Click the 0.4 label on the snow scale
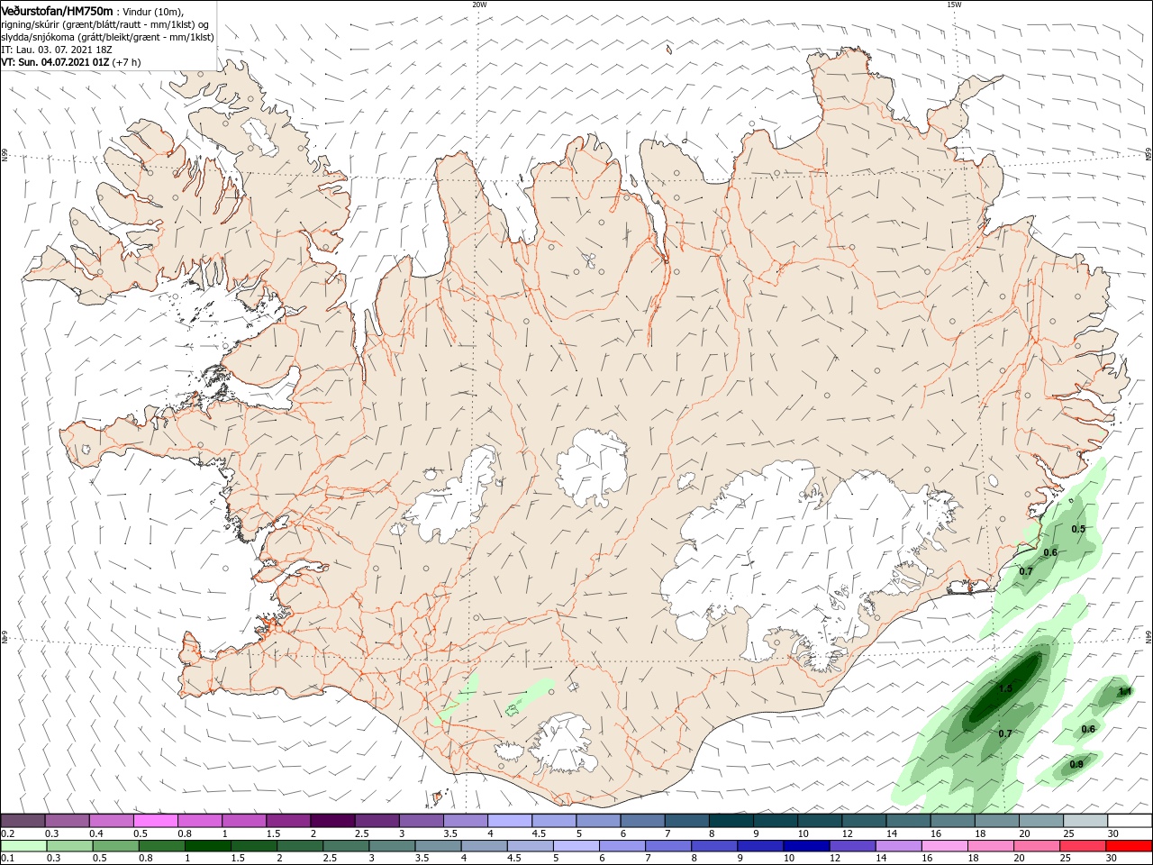 point(95,833)
